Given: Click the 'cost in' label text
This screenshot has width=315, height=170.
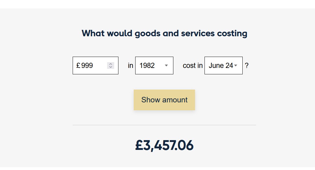Looking at the screenshot, I should pyautogui.click(x=193, y=66).
